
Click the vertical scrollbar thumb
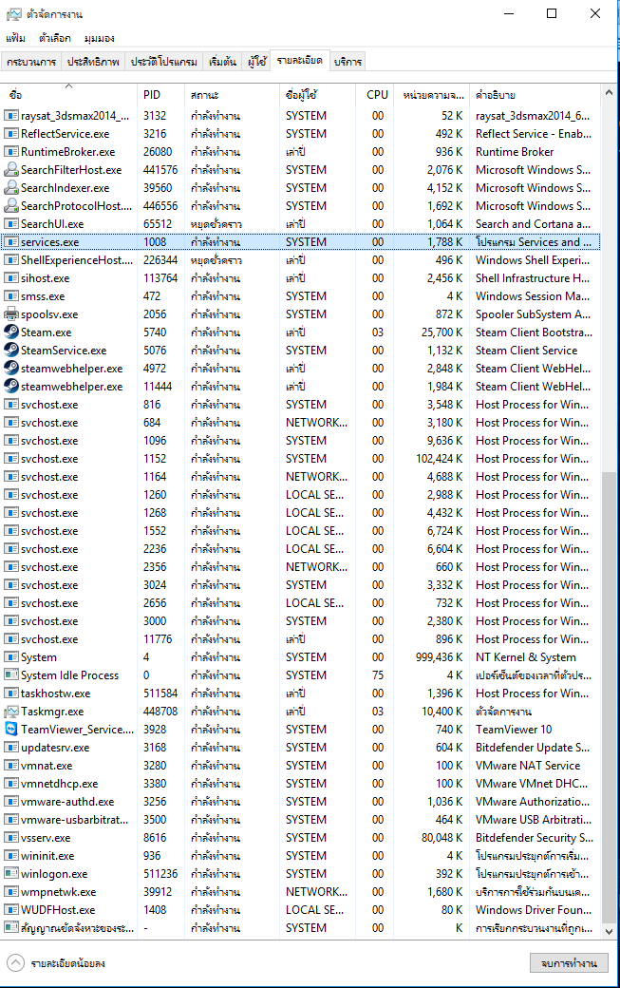pos(609,696)
